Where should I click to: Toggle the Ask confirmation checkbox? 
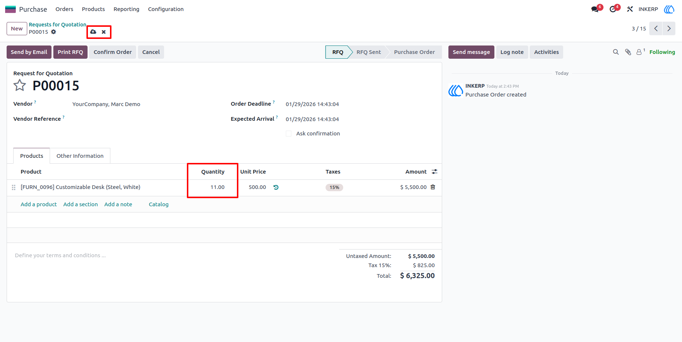coord(288,134)
